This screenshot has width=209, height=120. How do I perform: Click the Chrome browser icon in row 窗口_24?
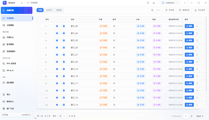point(64,33)
